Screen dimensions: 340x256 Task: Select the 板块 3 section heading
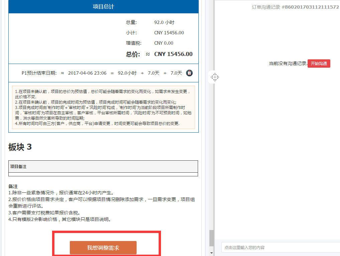pos(20,147)
